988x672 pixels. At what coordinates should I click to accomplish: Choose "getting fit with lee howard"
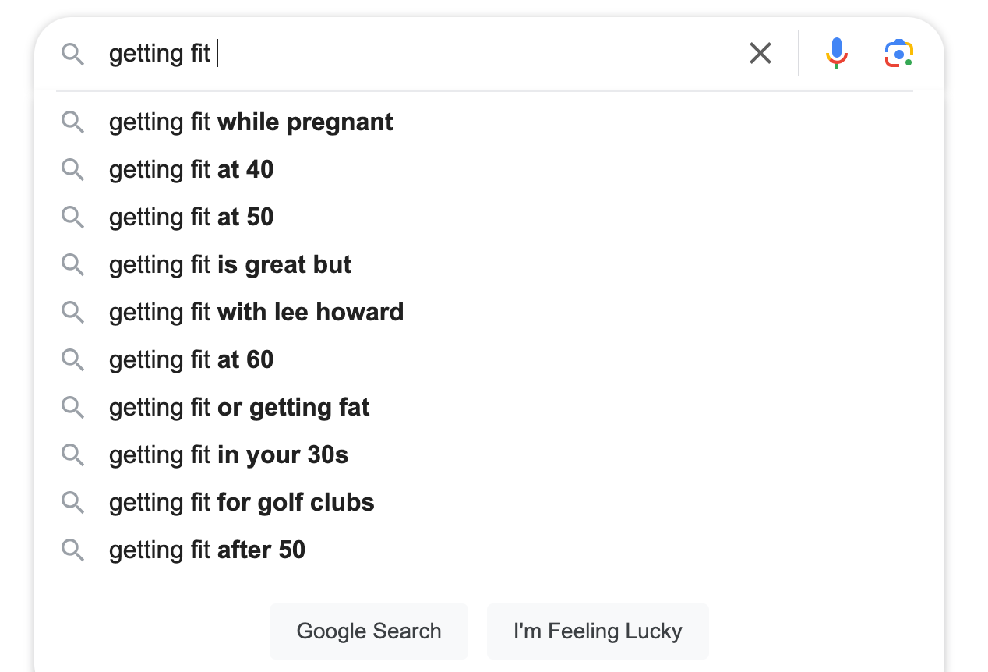coord(256,313)
